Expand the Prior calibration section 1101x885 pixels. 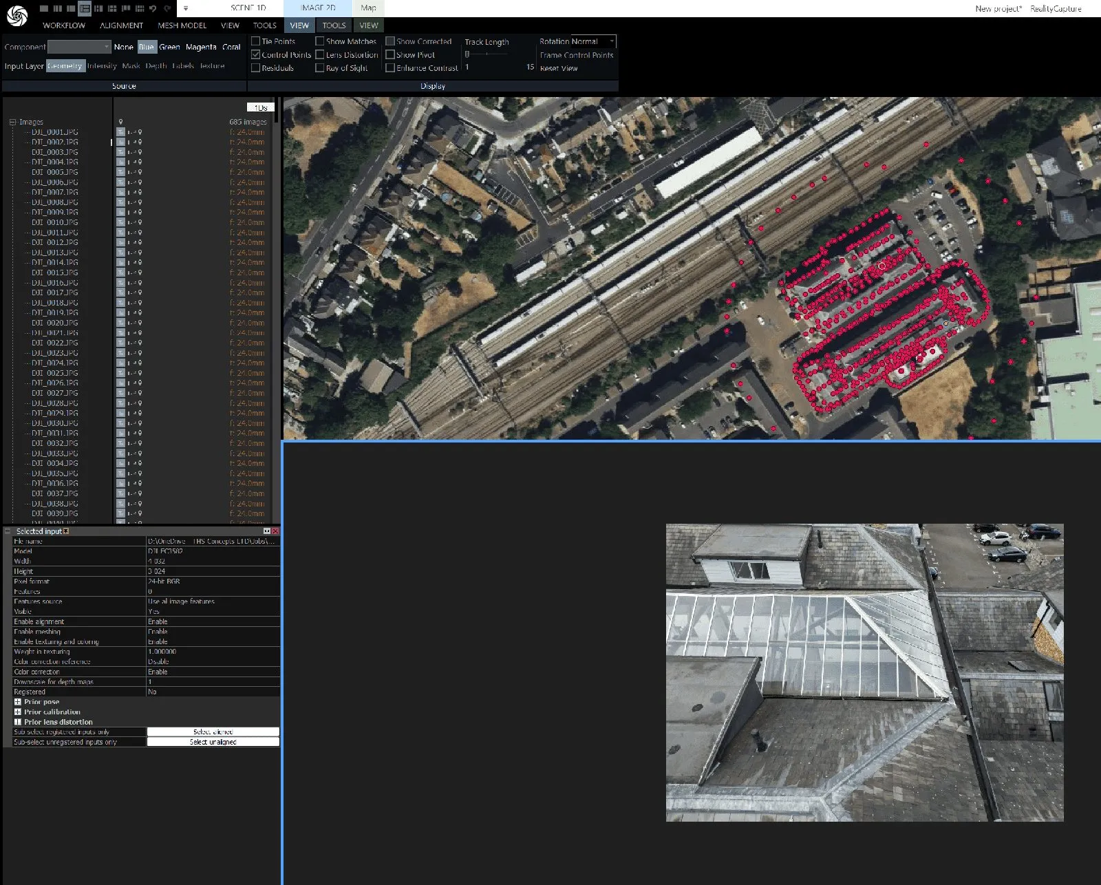click(18, 712)
